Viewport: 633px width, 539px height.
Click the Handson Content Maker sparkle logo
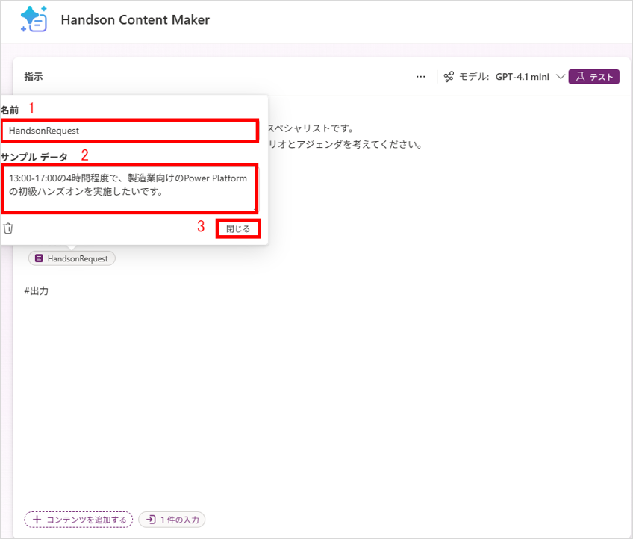tap(34, 20)
